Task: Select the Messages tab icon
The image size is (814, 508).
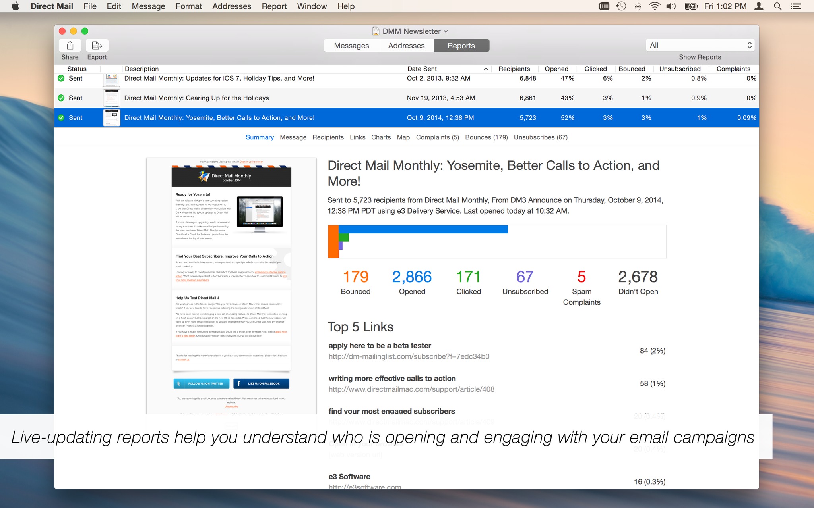Action: tap(351, 45)
